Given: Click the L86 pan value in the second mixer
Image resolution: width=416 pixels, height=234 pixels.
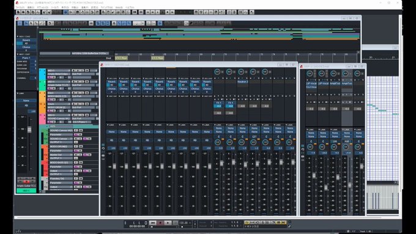Looking at the screenshot, I should coord(335,142).
